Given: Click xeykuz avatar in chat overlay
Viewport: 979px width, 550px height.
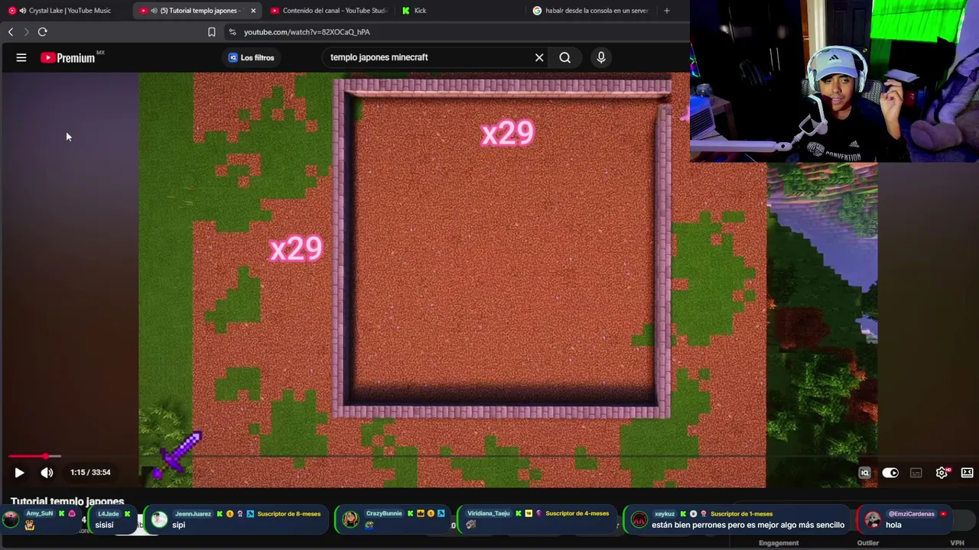Looking at the screenshot, I should click(x=639, y=519).
